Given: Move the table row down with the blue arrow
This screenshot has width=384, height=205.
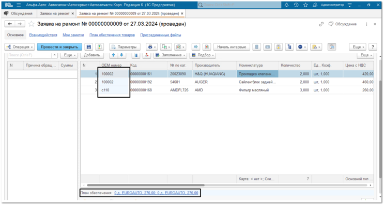Looking at the screenshot, I should coord(121,55).
